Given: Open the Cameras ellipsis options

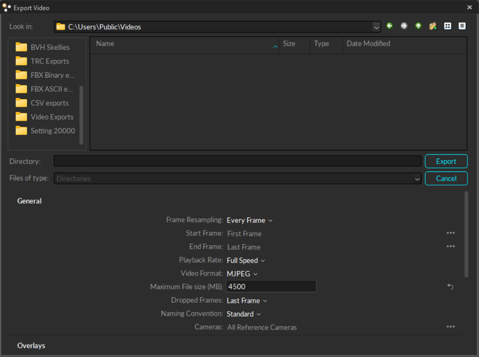Looking at the screenshot, I should [450, 327].
